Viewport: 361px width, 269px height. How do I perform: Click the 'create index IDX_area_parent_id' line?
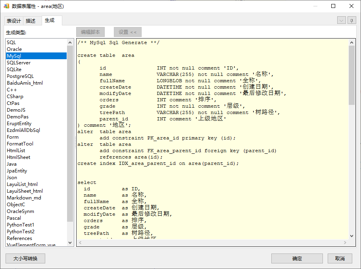coord(158,163)
